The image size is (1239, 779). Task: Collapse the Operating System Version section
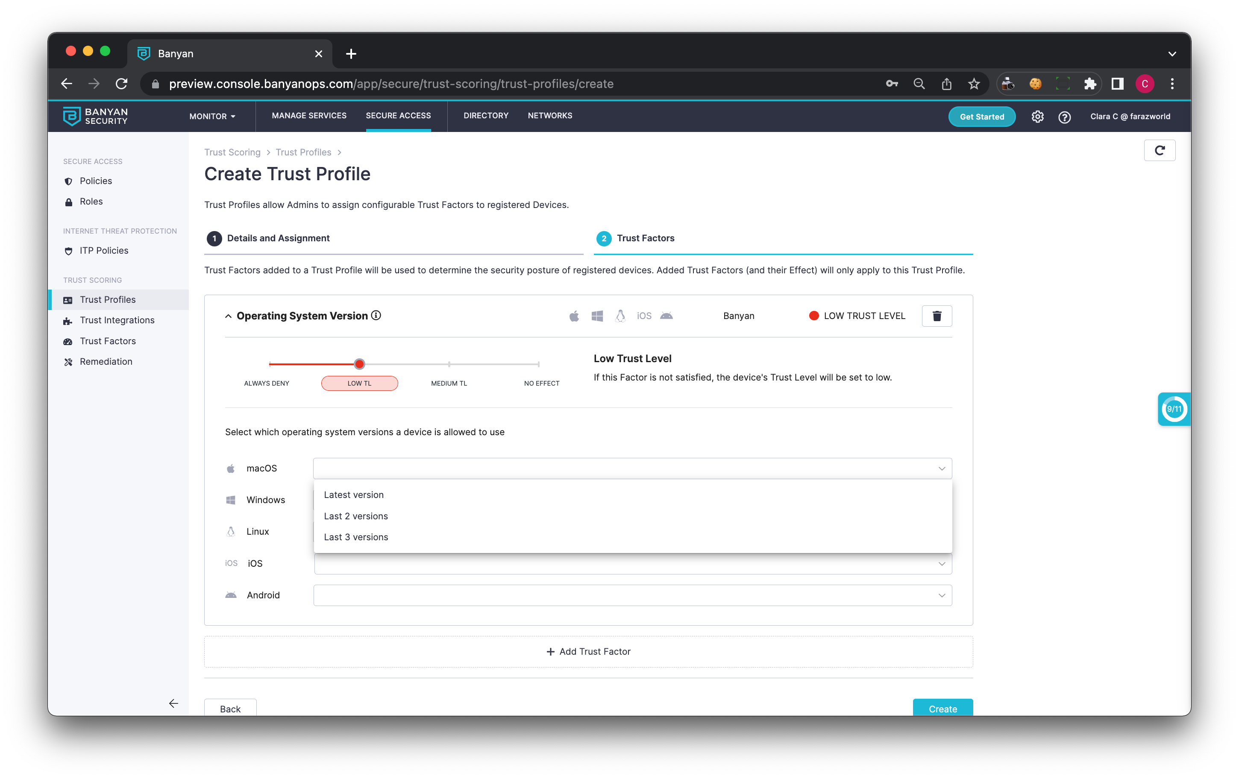pos(229,316)
